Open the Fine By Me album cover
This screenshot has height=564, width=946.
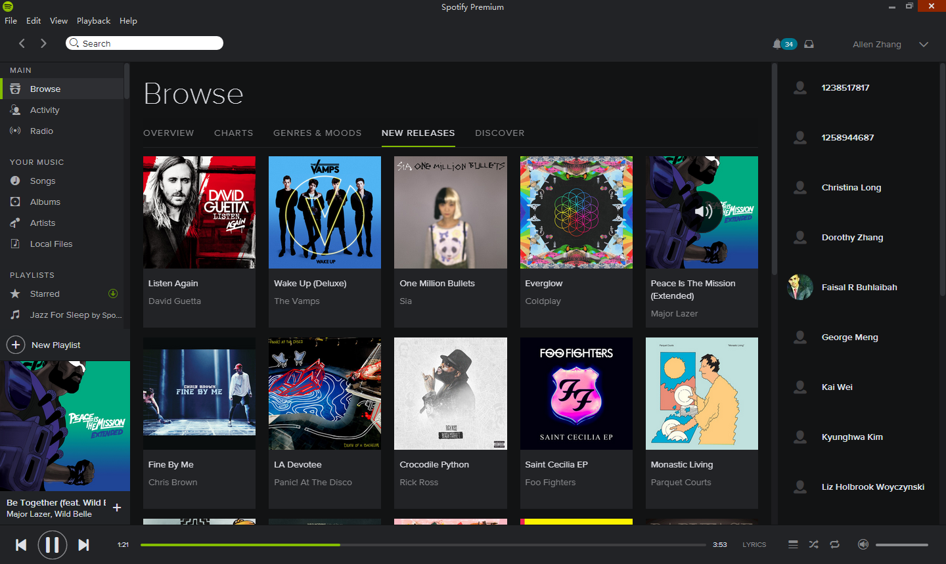pyautogui.click(x=200, y=393)
